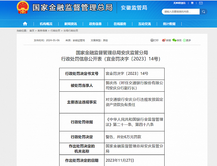
Task: Click the search magnifier button
Action: click(x=203, y=11)
